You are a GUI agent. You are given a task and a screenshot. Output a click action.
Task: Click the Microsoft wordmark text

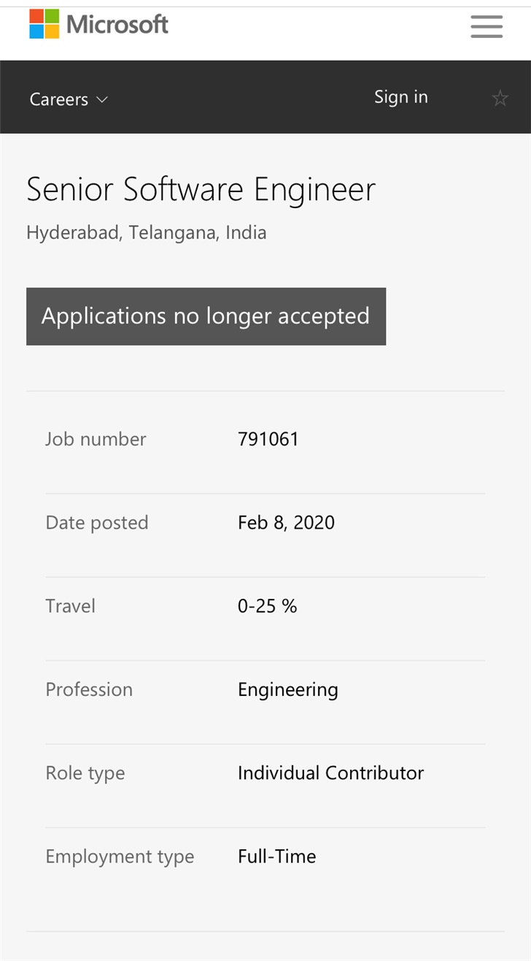click(x=117, y=25)
